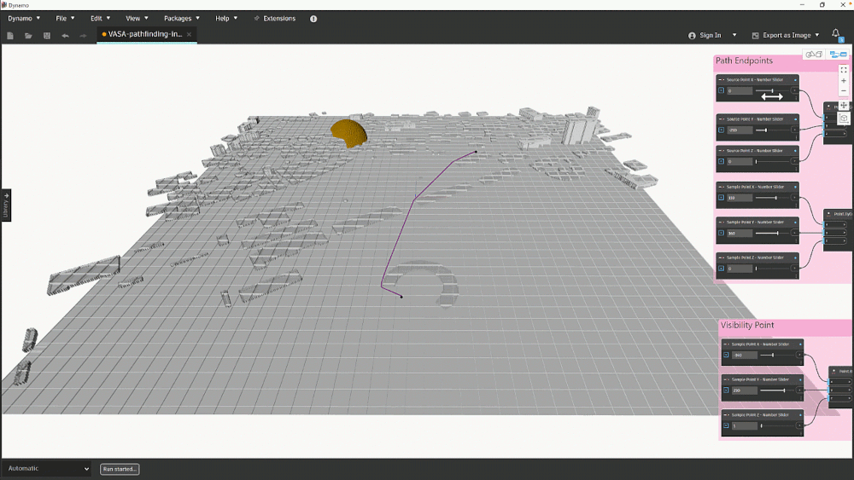Screen dimensions: 854x480
Task: Expand the Library side panel
Action: coord(5,205)
